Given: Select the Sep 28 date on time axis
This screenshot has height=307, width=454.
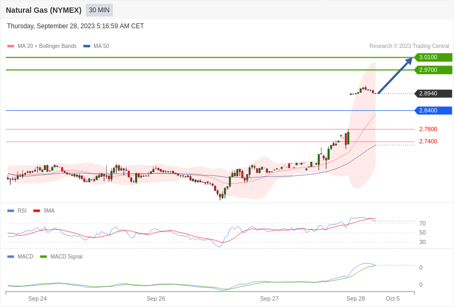Looking at the screenshot, I should point(356,298).
